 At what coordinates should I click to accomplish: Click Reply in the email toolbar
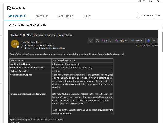pyautogui.click(x=107, y=41)
